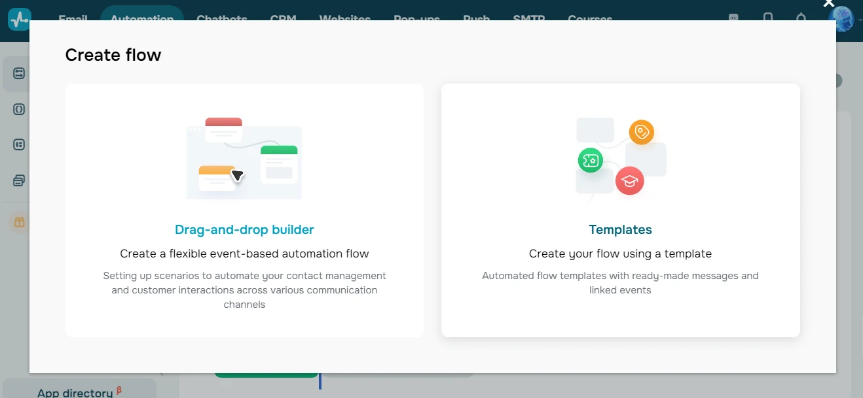Viewport: 863px width, 398px height.
Task: Click the "Automated flow templates with ready-made messages" description
Action: [621, 282]
